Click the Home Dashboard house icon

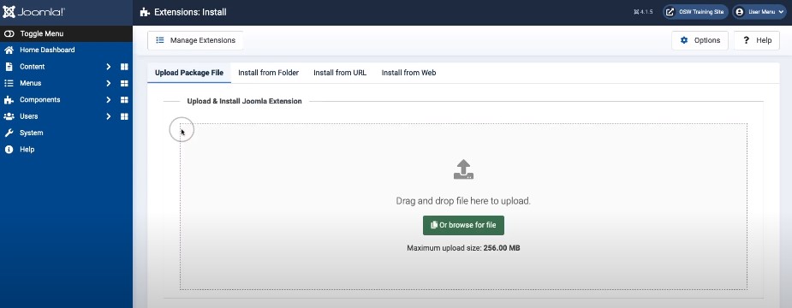(x=9, y=50)
